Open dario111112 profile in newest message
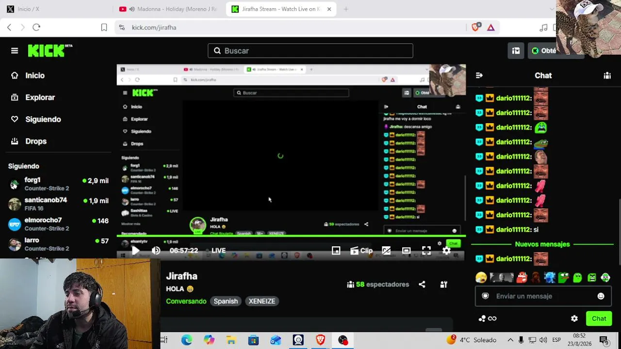621x349 pixels. [x=513, y=259]
